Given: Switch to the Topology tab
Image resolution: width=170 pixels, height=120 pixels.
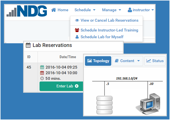Looking at the screenshot, I should pyautogui.click(x=98, y=61).
